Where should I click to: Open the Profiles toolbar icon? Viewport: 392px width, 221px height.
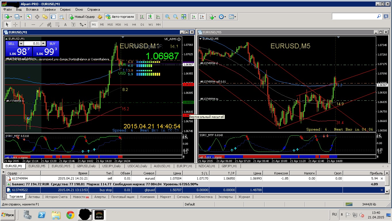(x=17, y=17)
